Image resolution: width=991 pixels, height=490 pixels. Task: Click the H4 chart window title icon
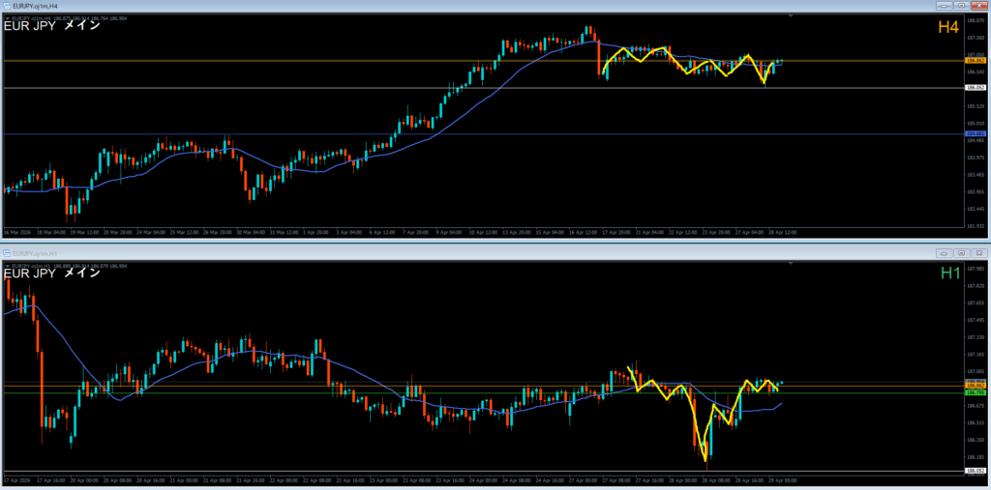[x=6, y=5]
